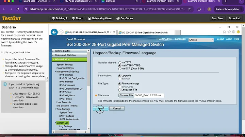
Task: Go forward in Chrome
Action: pos(11,9)
